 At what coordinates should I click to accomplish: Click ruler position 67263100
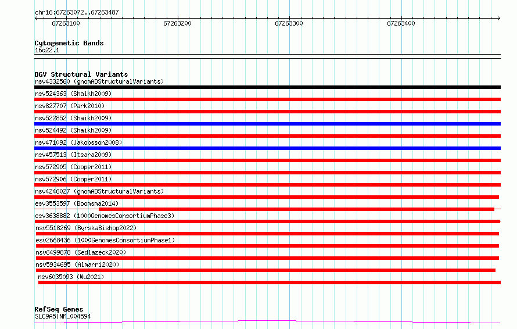[x=66, y=23]
